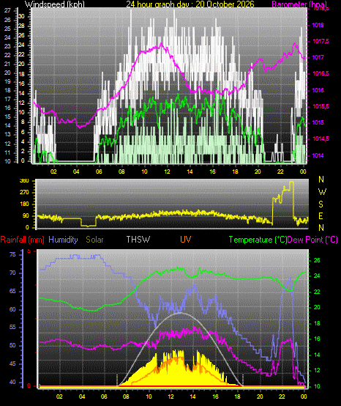Screen dimensions: 341x406
Task: Click the Windspeed (kph) chart title
Action: 55,4
